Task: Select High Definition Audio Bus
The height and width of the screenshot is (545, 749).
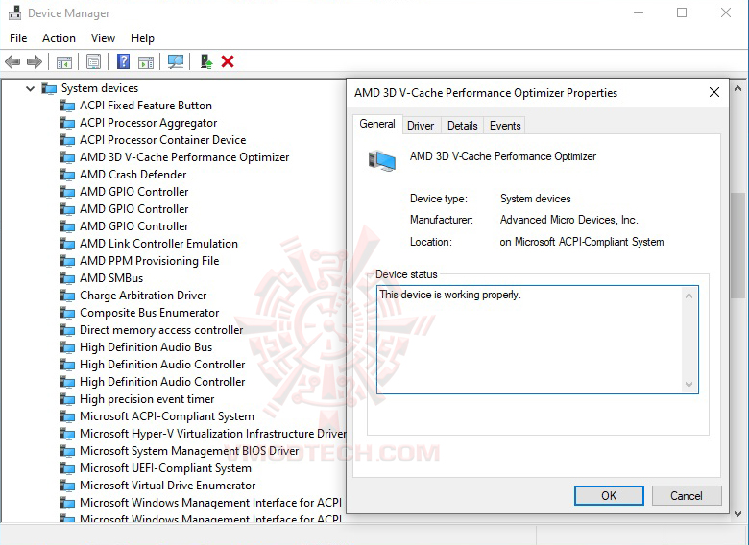Action: click(146, 347)
